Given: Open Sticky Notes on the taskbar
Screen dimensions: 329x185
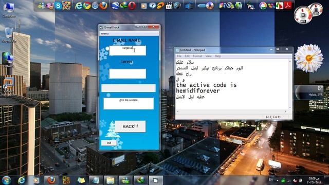Looking at the screenshot, I should (x=81, y=180).
